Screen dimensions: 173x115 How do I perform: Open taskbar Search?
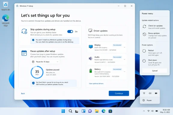point(70,111)
